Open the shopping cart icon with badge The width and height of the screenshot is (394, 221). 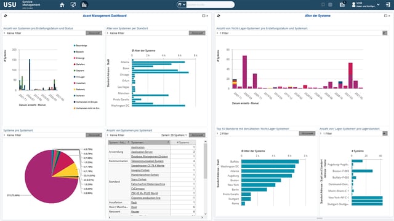tap(342, 4)
